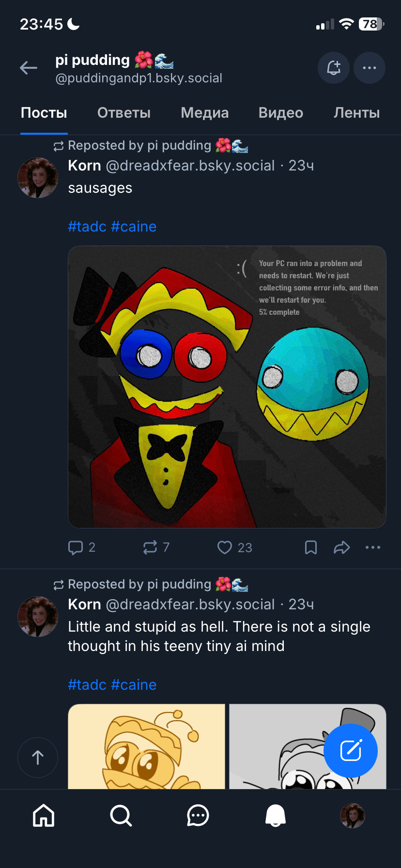Open profile options three-dot menu
The height and width of the screenshot is (868, 401).
tap(370, 68)
